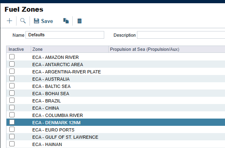Click the Name input field

[x=65, y=35]
